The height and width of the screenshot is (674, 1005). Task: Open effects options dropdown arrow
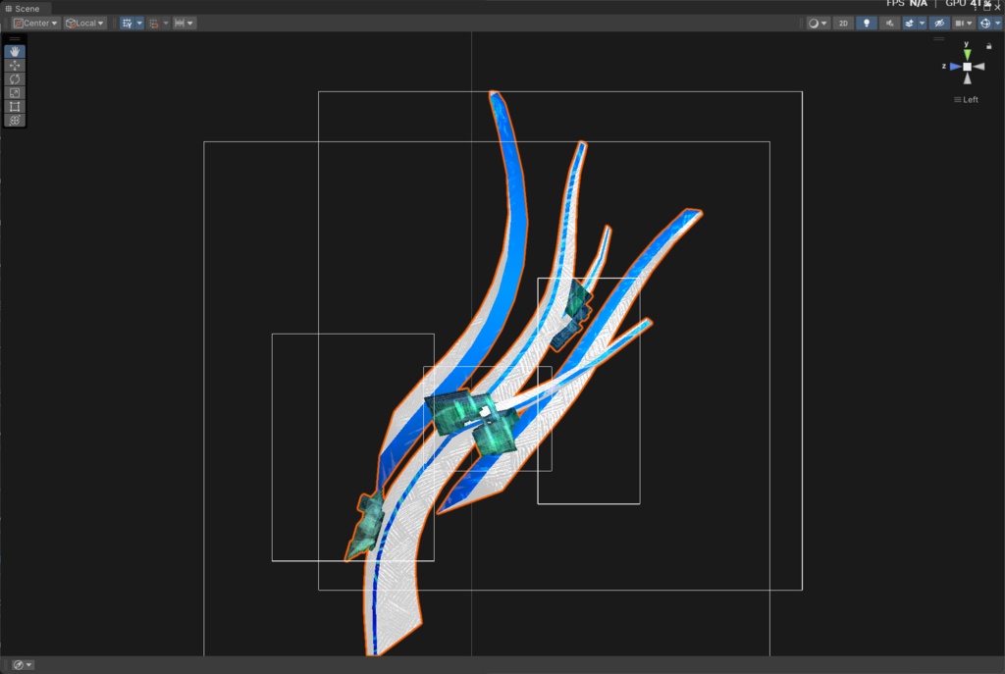pyautogui.click(x=923, y=24)
